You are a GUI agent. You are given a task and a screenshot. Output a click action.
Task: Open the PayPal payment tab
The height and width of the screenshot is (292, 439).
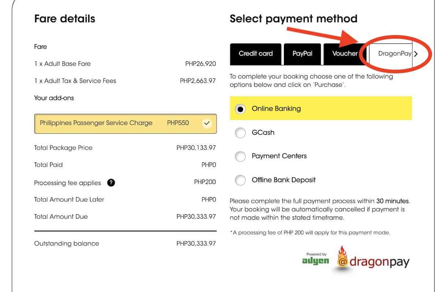point(302,54)
